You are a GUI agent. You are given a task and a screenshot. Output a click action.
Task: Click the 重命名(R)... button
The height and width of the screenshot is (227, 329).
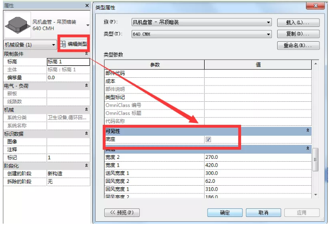click(x=298, y=45)
